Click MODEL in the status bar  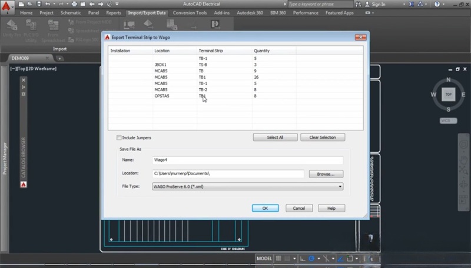point(264,259)
